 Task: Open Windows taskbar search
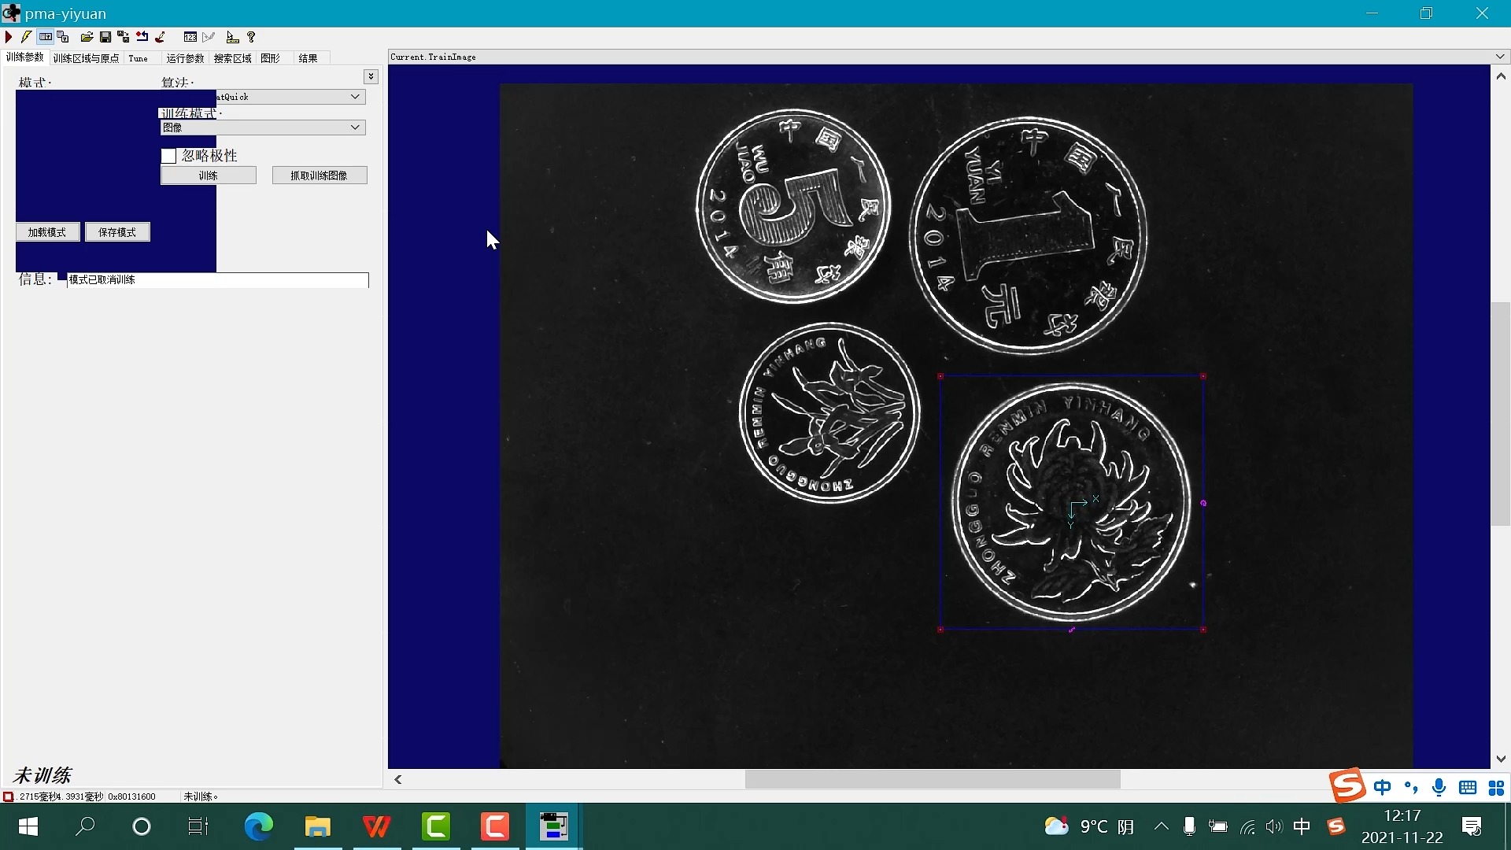pyautogui.click(x=85, y=826)
